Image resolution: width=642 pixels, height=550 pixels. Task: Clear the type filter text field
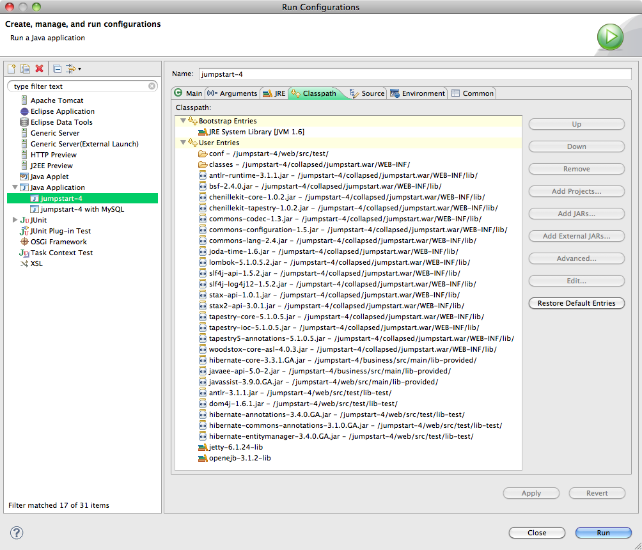(152, 86)
